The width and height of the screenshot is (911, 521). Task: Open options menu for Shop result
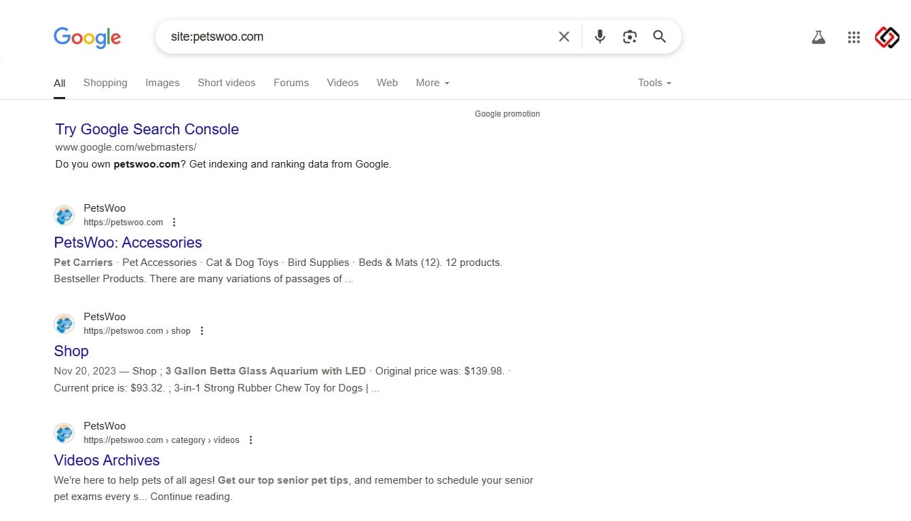point(202,331)
